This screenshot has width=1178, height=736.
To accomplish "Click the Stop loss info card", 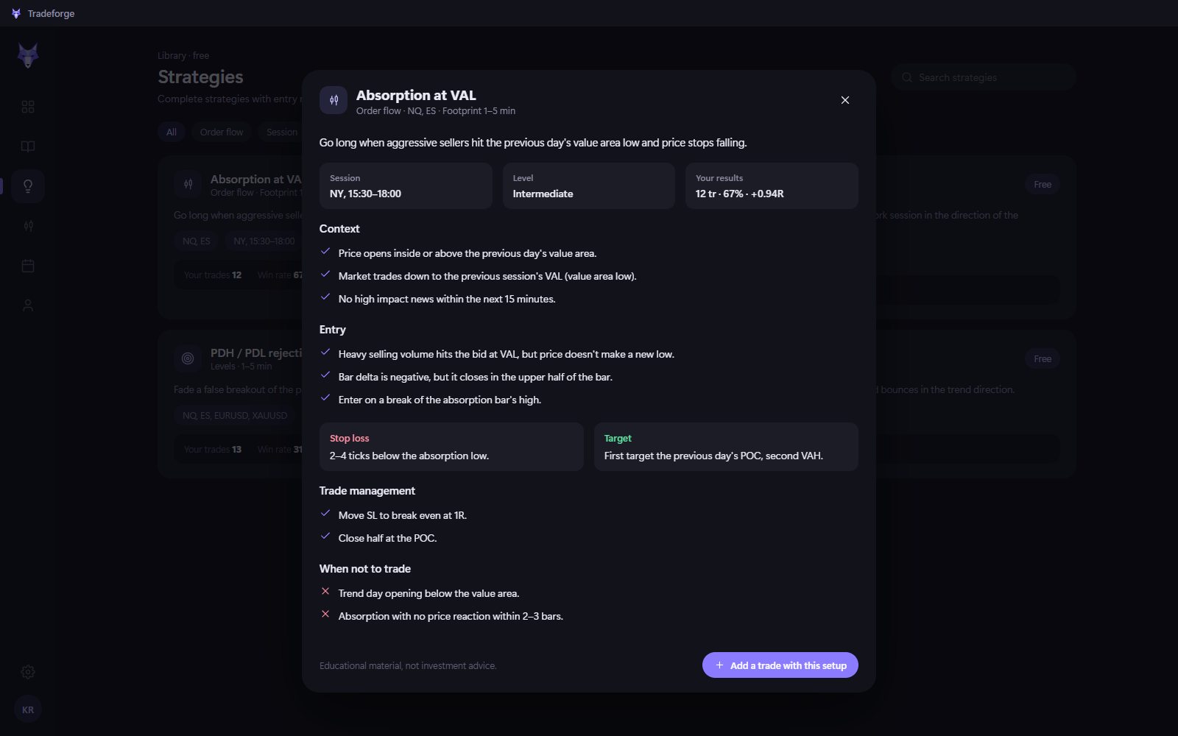I will coord(451,447).
